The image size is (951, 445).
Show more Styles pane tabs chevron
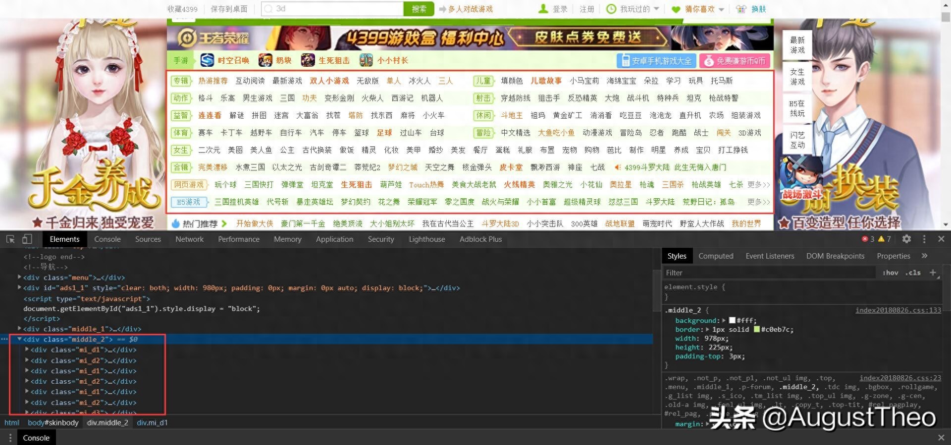924,256
